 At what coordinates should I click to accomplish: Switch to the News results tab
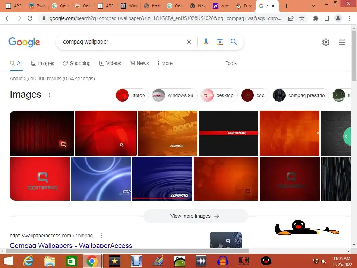(x=139, y=63)
